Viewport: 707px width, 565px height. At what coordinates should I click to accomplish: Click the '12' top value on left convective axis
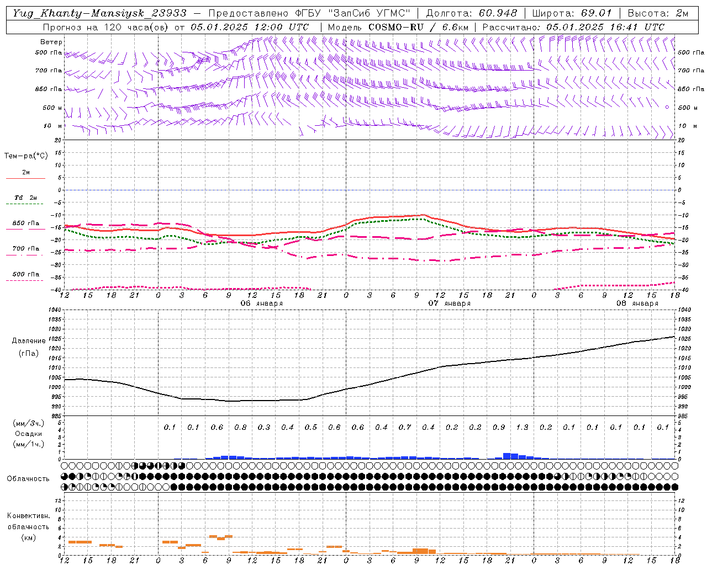(59, 500)
